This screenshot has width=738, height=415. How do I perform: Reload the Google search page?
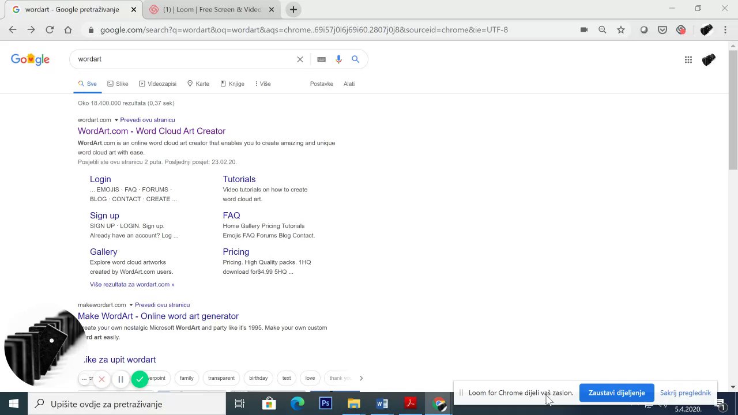pyautogui.click(x=50, y=30)
